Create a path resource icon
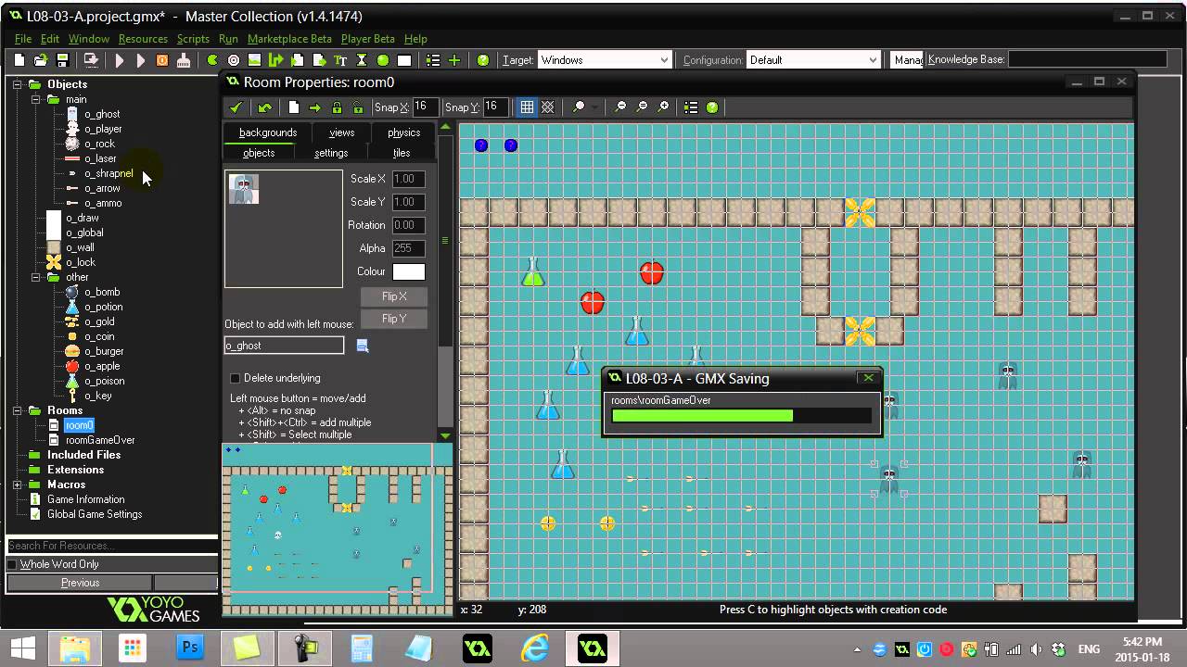Viewport: 1187px width, 667px height. tap(276, 60)
